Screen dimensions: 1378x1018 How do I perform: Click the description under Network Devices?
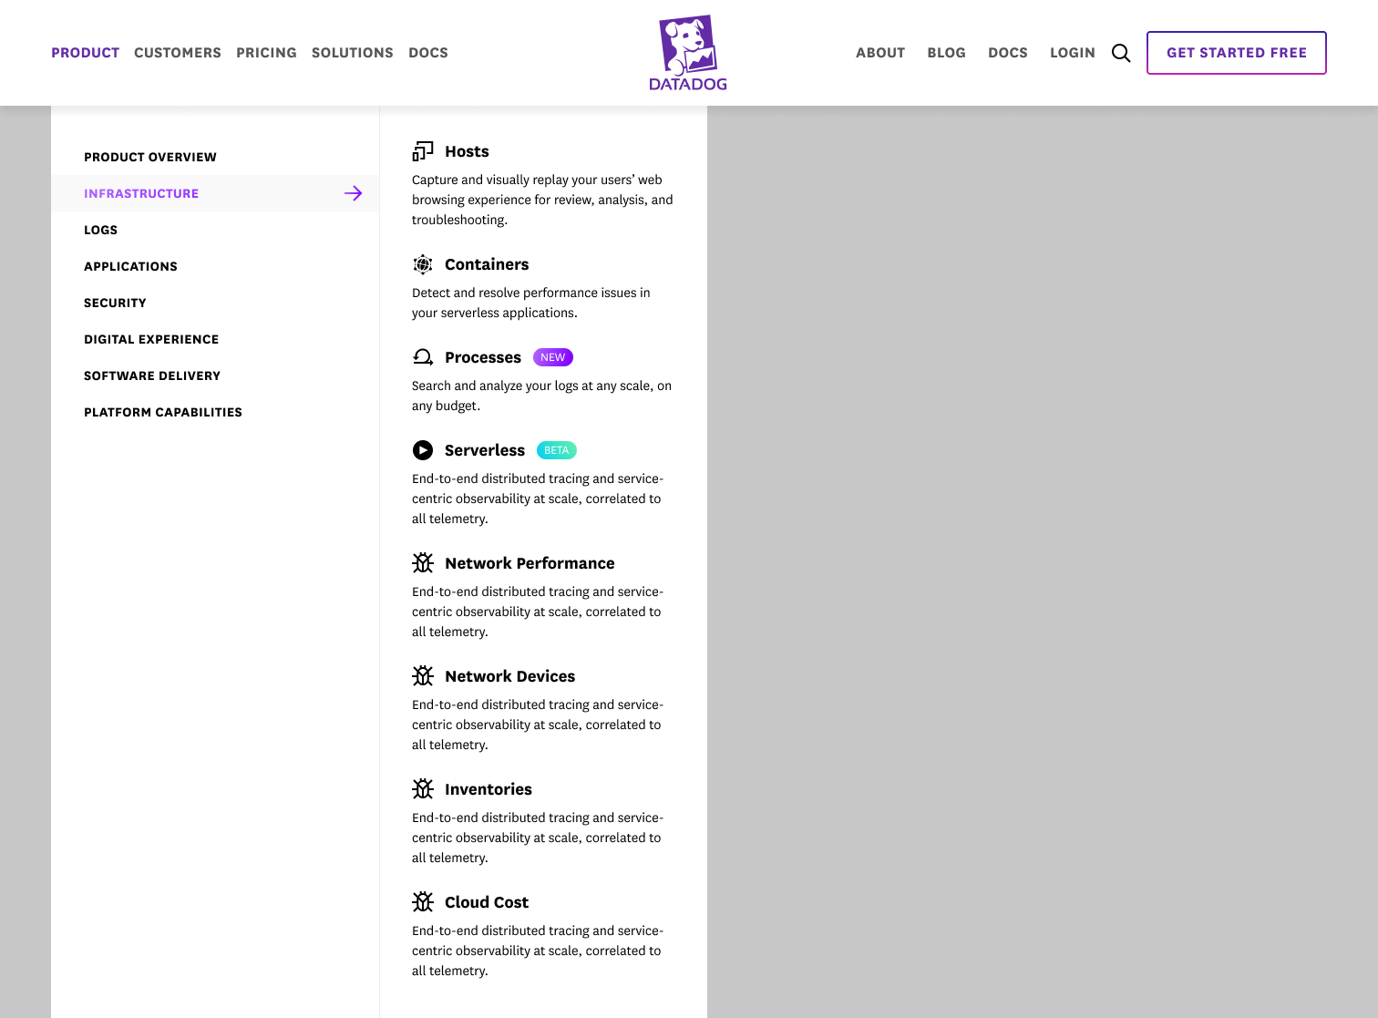[x=538, y=725]
